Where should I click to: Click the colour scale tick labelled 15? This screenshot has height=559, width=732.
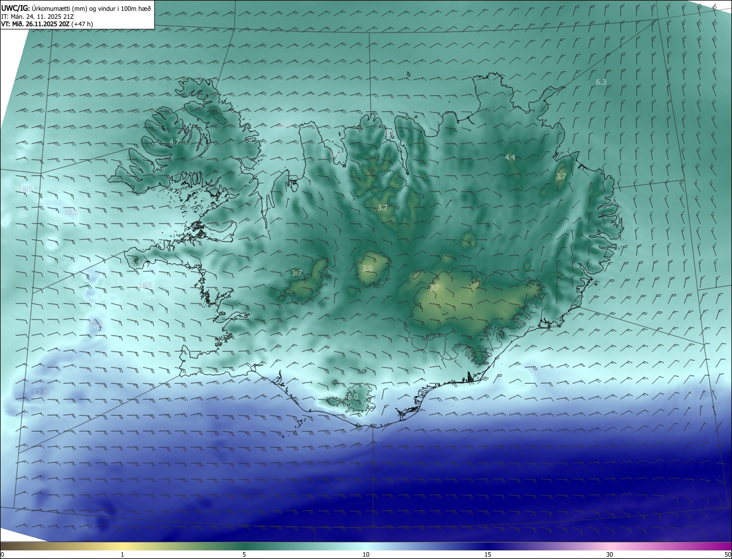pyautogui.click(x=488, y=554)
